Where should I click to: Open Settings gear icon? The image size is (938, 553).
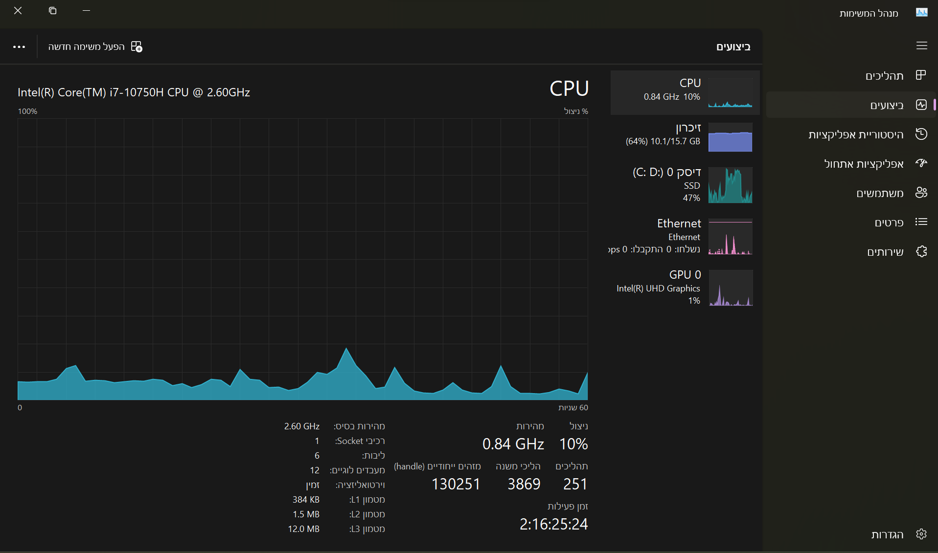921,534
